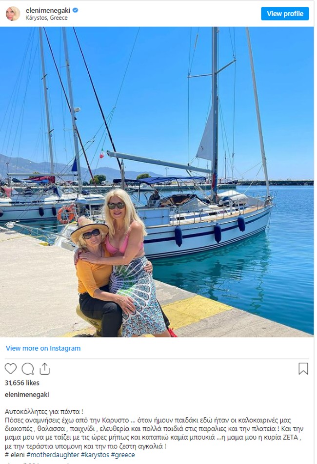Click the '# eleni' text in caption
The width and height of the screenshot is (317, 464).
[x=15, y=455]
